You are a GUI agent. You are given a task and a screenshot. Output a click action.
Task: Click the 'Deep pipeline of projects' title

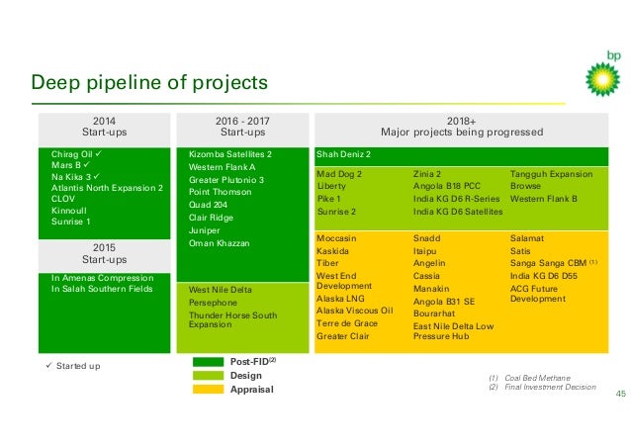pyautogui.click(x=149, y=82)
